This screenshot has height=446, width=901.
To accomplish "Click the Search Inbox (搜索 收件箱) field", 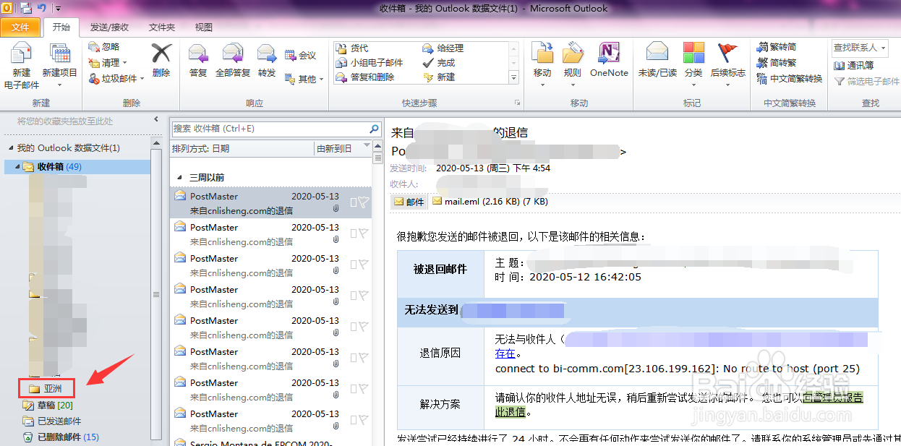I will (269, 129).
